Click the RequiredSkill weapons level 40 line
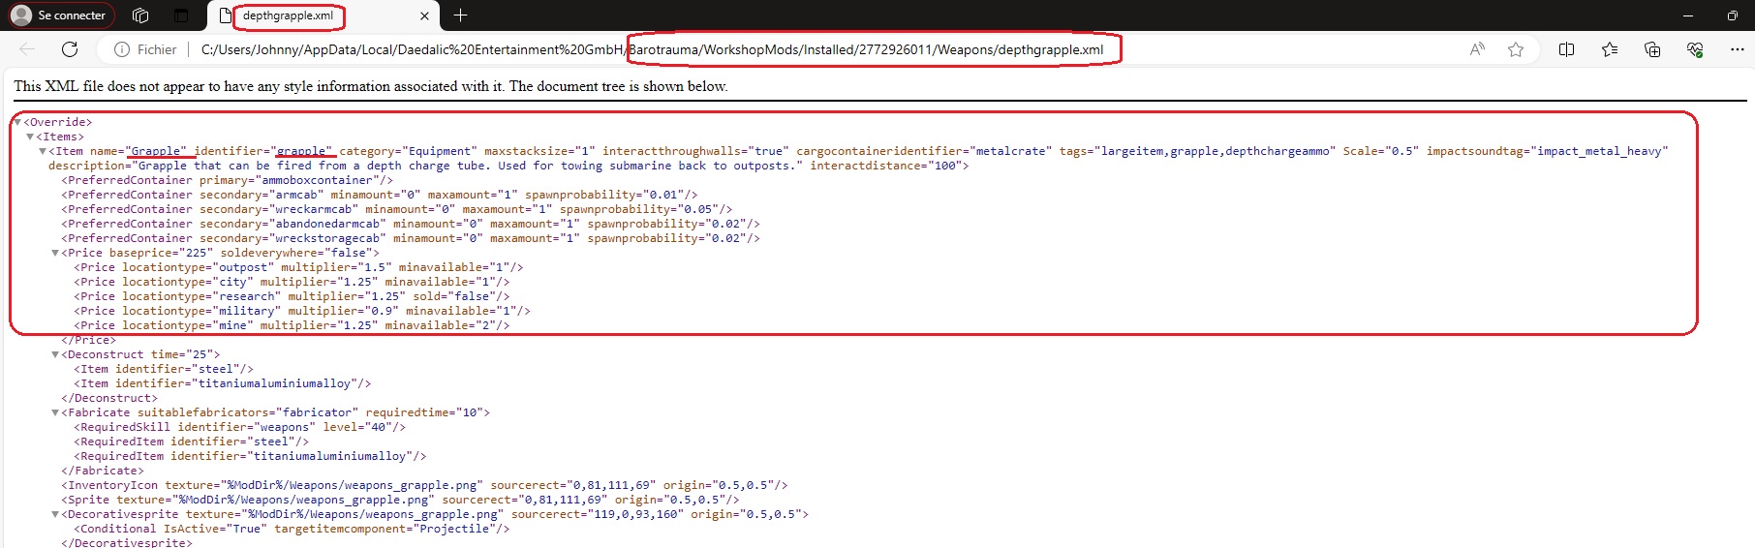Viewport: 1755px width, 548px height. [x=240, y=427]
